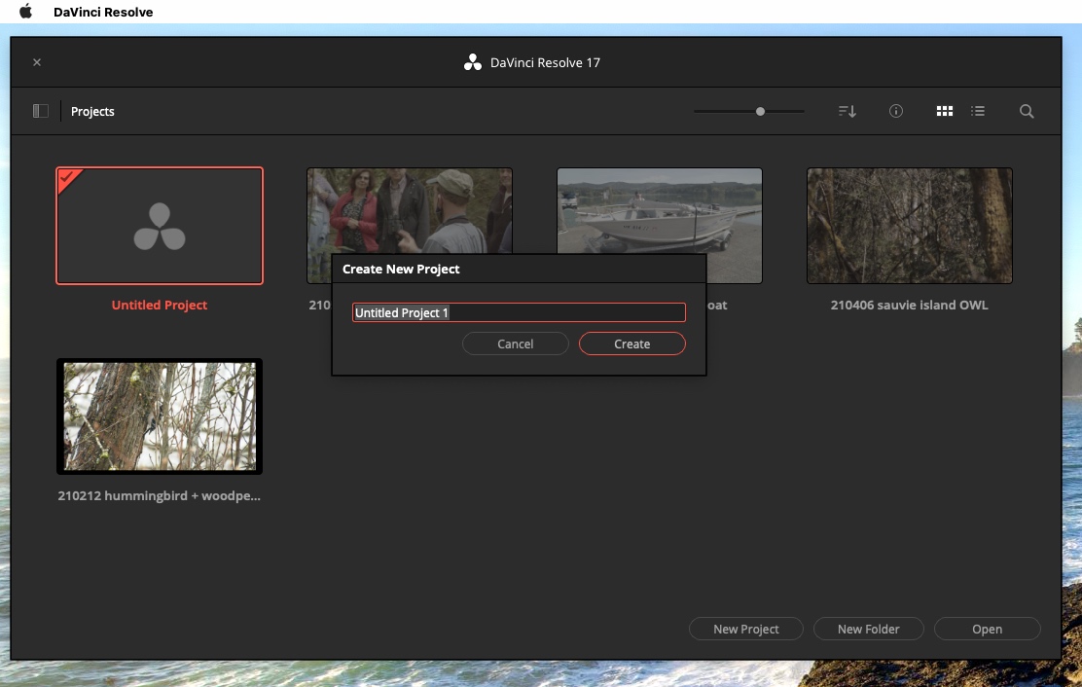
Task: Select the boat project thumbnail
Action: click(x=660, y=210)
